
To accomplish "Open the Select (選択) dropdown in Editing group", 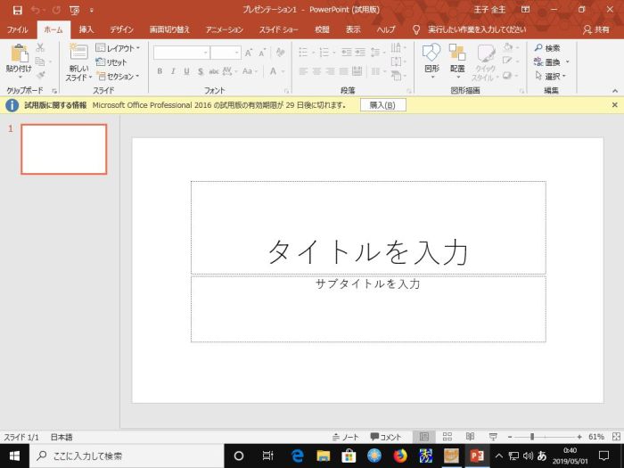I will tap(550, 77).
